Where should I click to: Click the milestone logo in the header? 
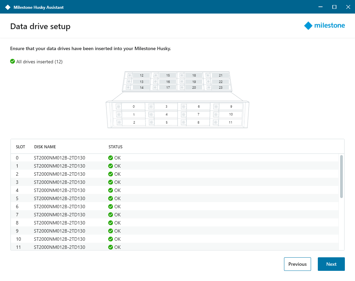tap(325, 26)
